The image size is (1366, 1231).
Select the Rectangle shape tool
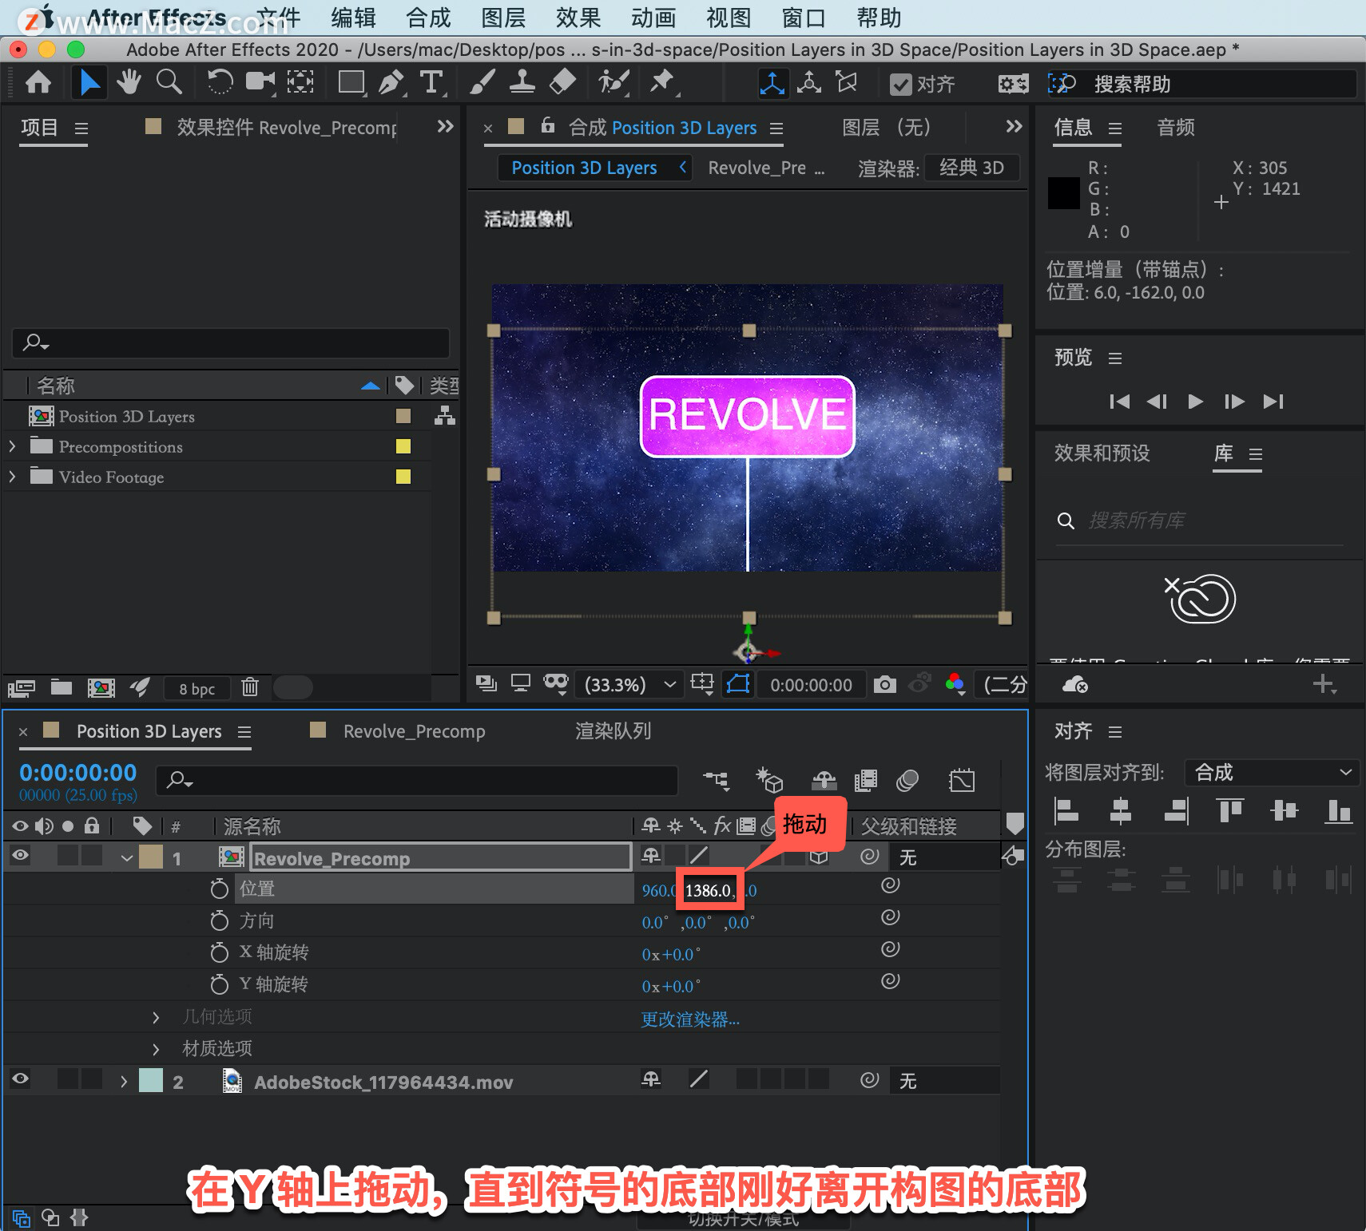pos(351,82)
